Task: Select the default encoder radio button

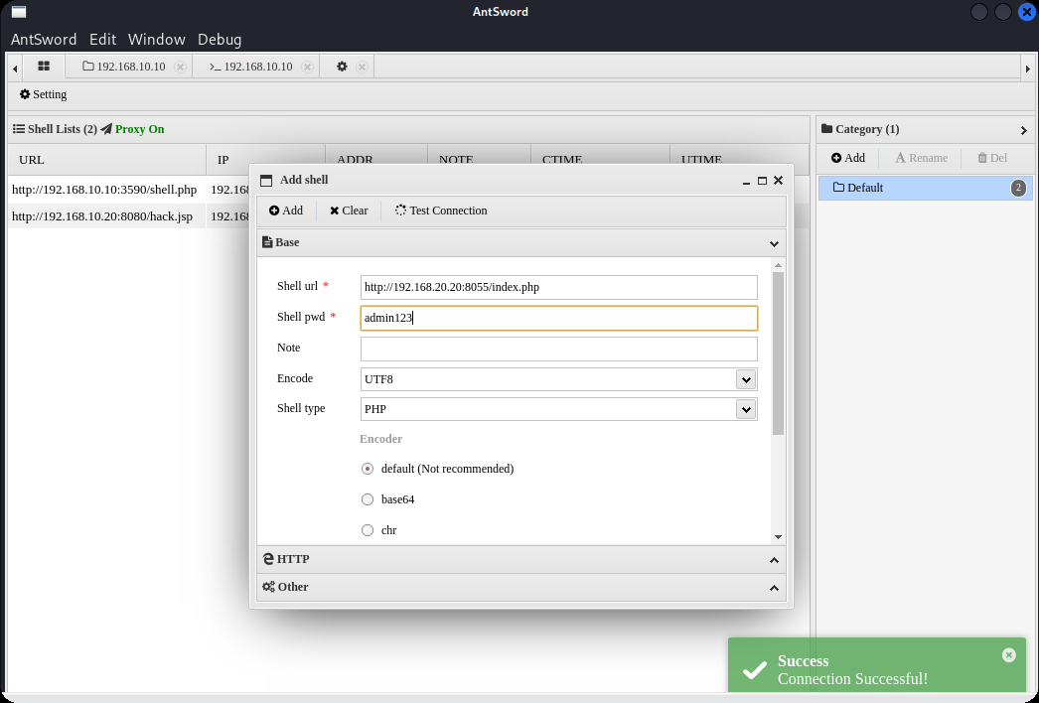Action: pos(368,469)
